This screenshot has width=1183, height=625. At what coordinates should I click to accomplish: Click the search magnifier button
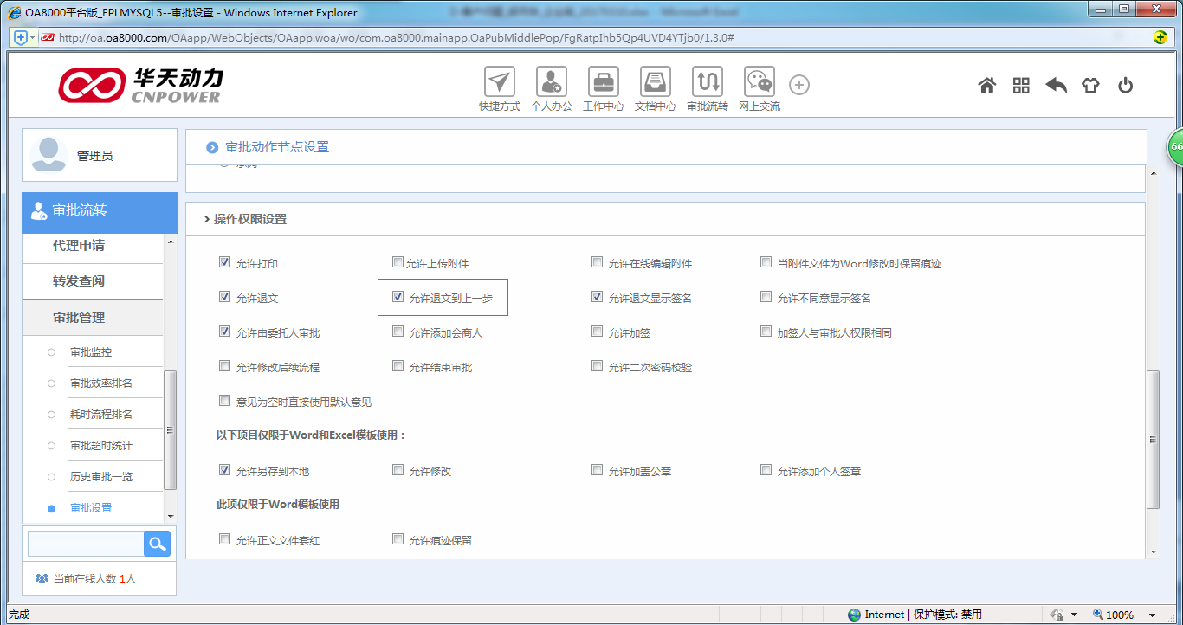pos(157,544)
